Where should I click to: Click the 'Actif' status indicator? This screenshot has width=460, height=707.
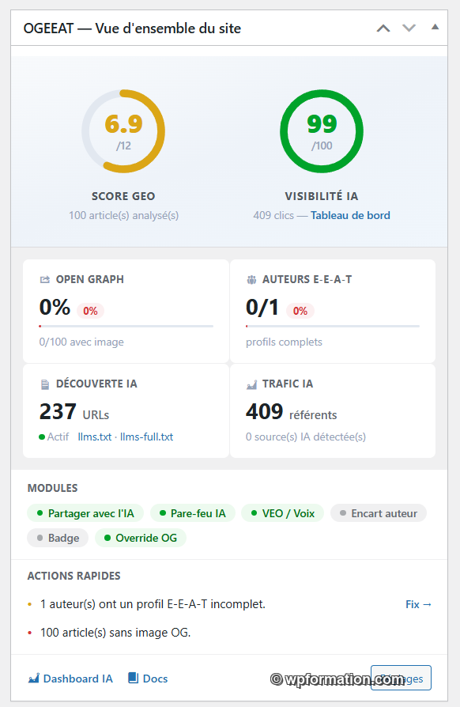coord(54,437)
